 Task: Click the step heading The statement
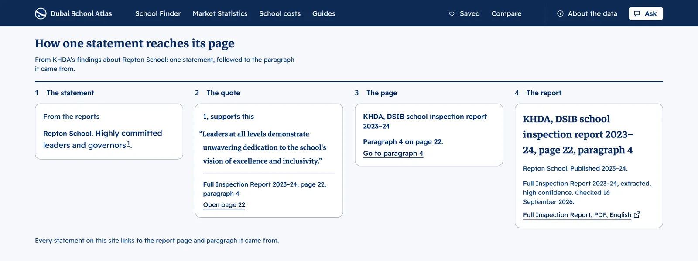pos(70,93)
